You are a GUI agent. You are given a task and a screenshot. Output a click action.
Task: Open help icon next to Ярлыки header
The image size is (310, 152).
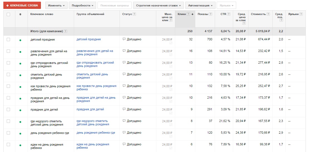click(301, 14)
